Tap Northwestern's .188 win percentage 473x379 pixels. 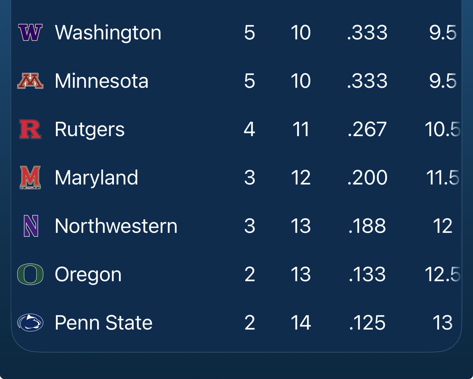coord(367,226)
